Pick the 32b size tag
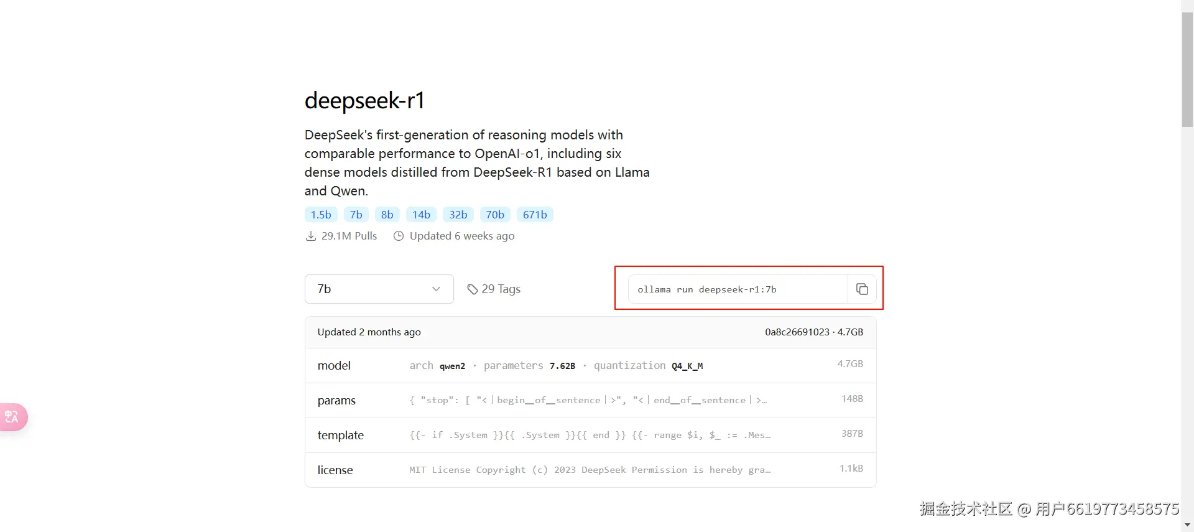Screen dimensions: 1194x532 [458, 215]
